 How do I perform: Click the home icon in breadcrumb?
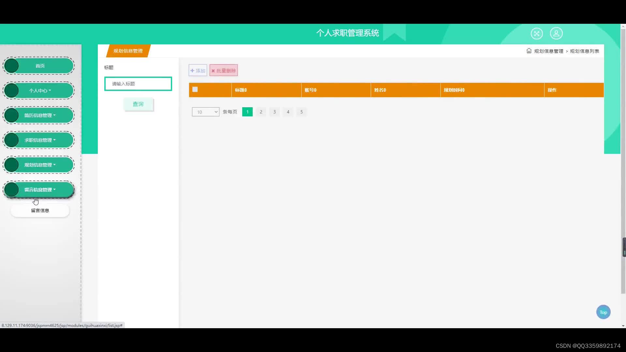(529, 51)
